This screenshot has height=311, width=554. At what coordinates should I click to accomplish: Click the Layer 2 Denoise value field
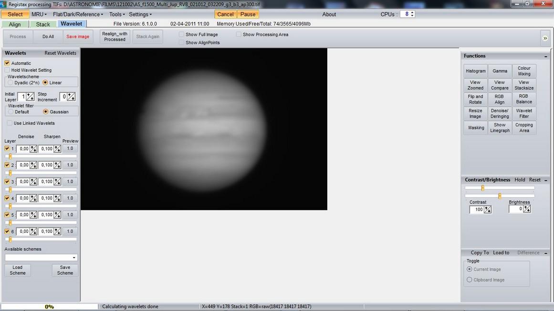click(x=22, y=165)
